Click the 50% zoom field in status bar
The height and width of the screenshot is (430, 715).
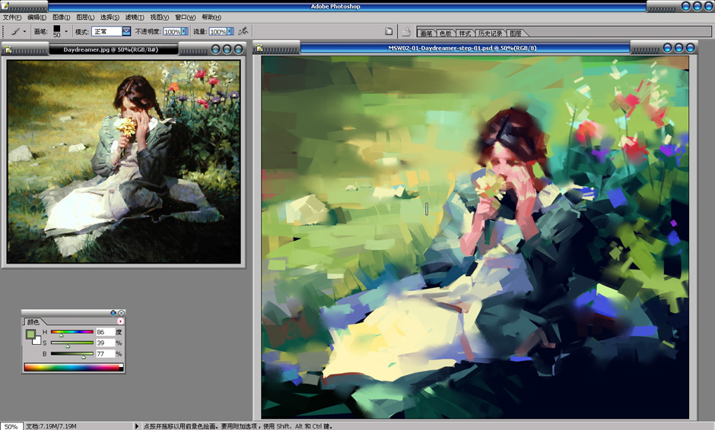click(x=11, y=426)
